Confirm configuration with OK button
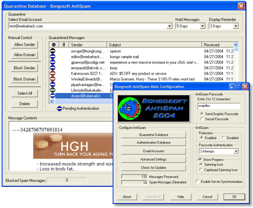253x208 pixels. point(234,197)
